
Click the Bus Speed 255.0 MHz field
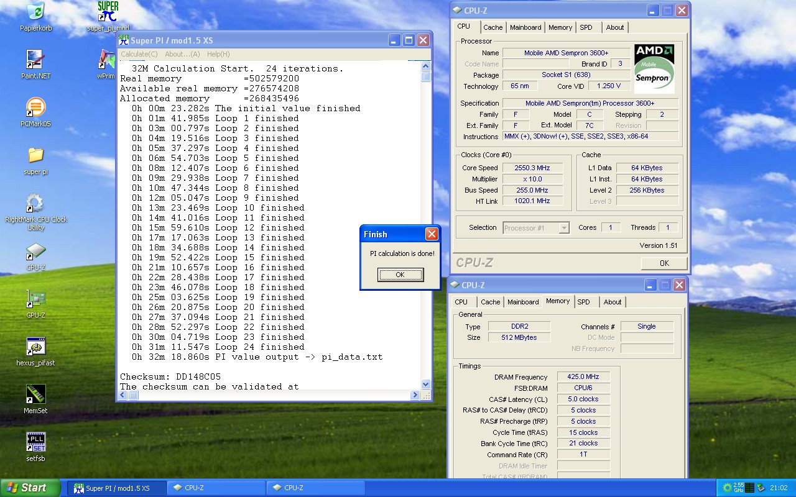tap(532, 190)
